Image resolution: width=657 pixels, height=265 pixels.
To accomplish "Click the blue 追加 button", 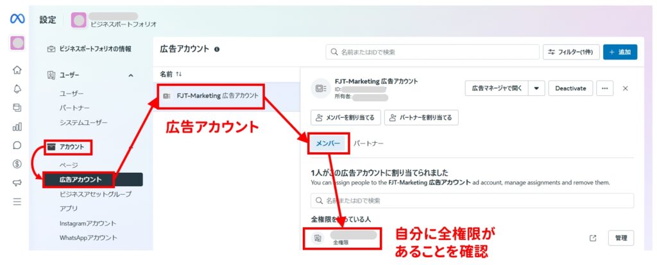I will [620, 52].
